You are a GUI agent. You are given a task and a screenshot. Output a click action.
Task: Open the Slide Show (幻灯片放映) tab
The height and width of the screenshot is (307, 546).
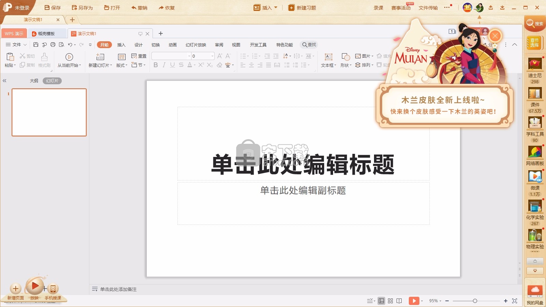click(x=196, y=45)
